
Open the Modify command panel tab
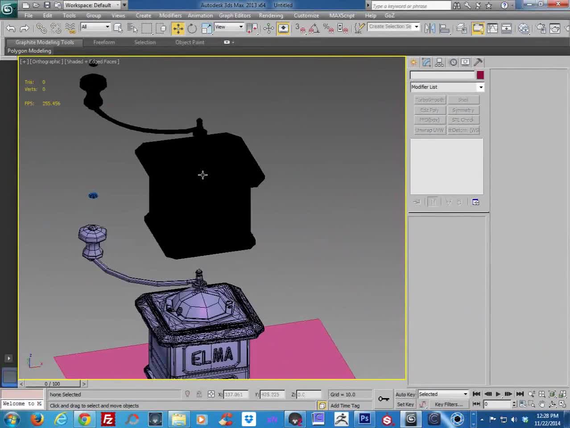pyautogui.click(x=427, y=62)
